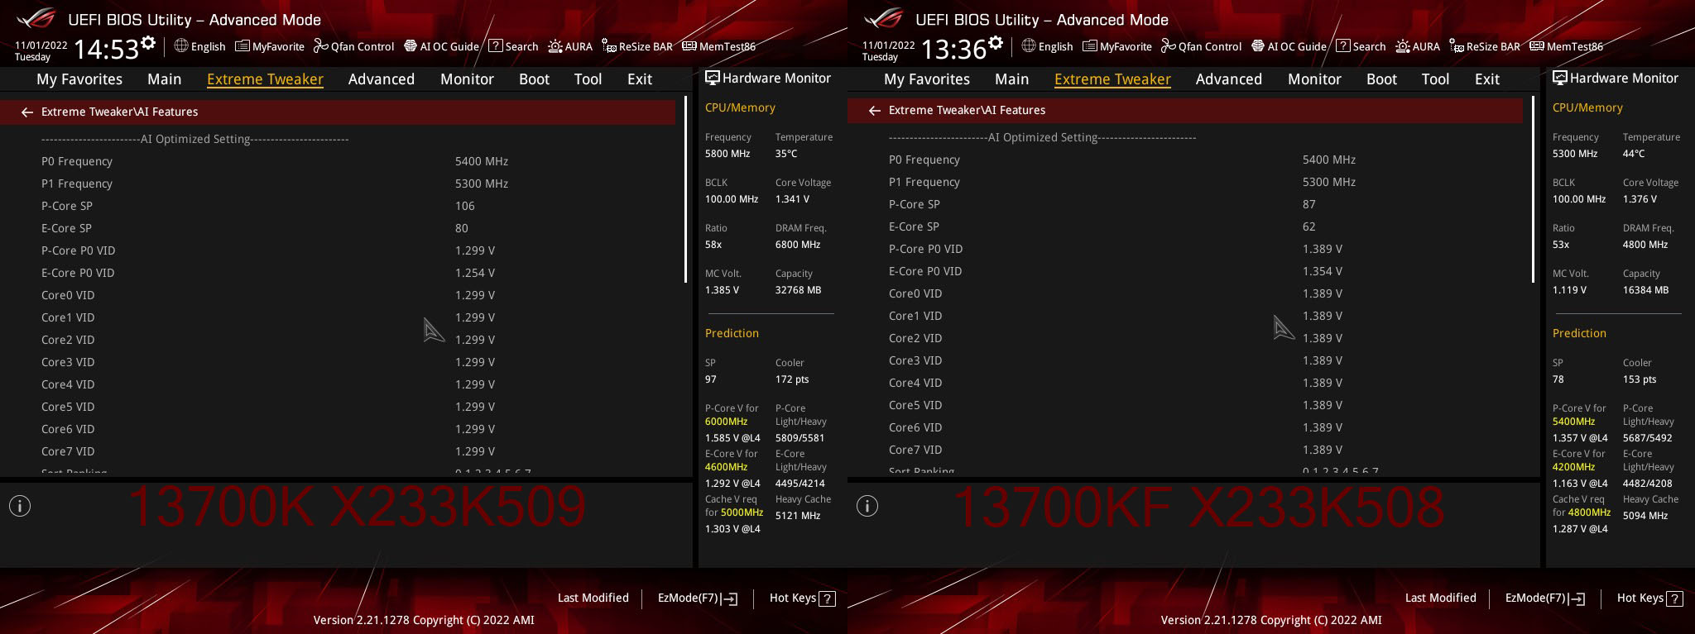Change language via English globe in left window

199,46
